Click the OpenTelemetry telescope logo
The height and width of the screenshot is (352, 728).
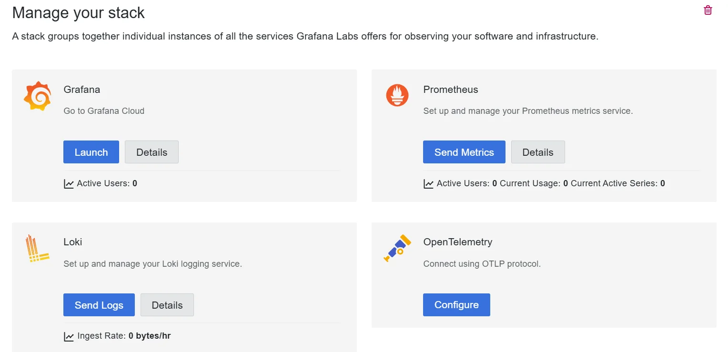coord(397,248)
